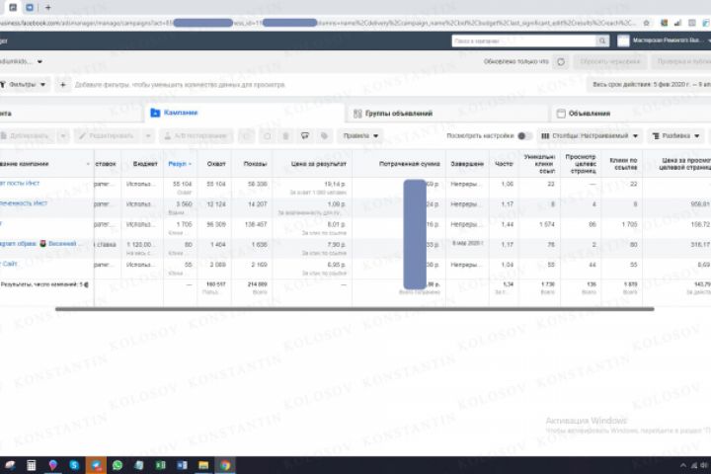Click A/B-тестирование button
The height and width of the screenshot is (474, 711).
tap(196, 135)
